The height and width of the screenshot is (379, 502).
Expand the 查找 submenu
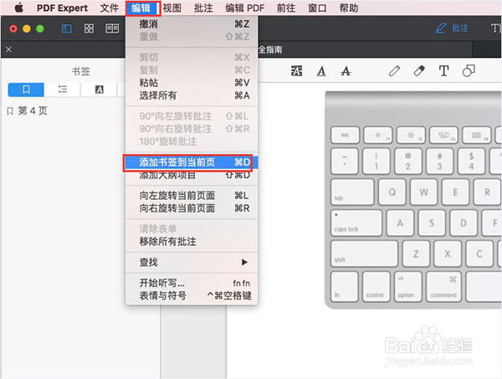192,263
